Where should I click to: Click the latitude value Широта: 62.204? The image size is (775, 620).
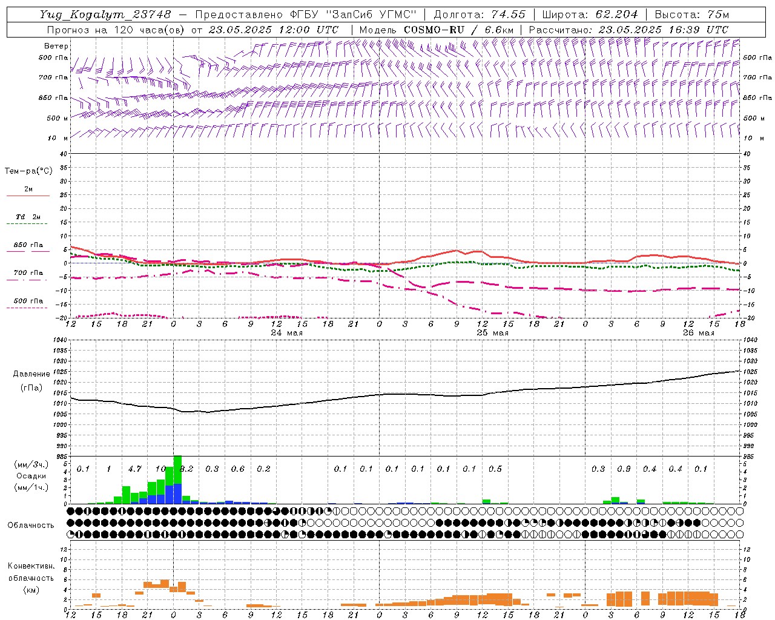pos(590,15)
